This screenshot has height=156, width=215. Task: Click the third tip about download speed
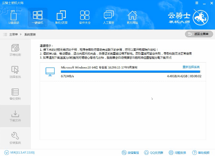tap(106, 57)
